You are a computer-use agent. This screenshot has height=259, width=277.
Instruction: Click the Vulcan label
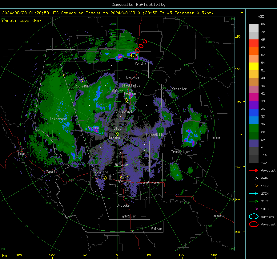tap(156, 229)
